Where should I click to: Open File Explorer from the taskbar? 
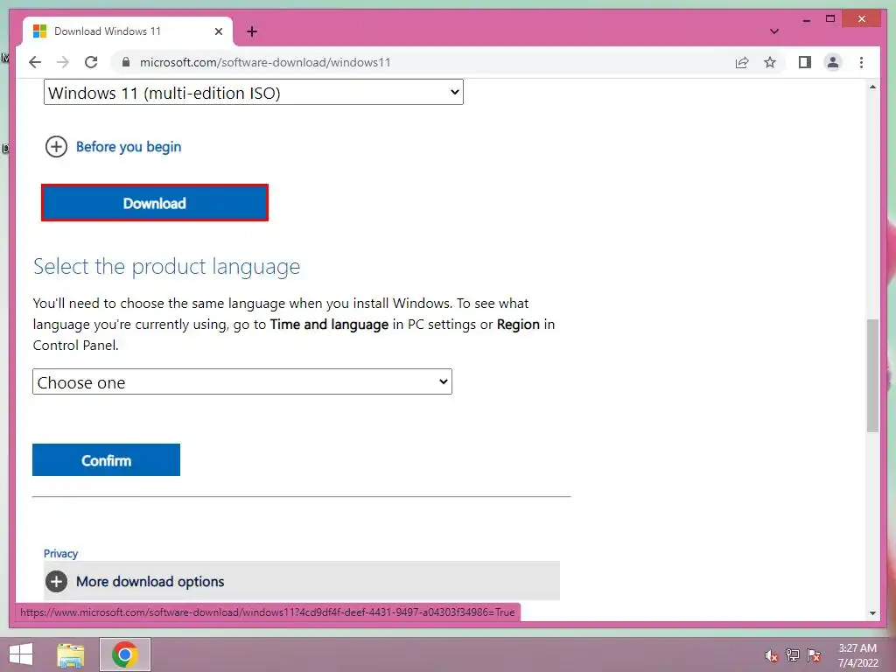point(71,654)
